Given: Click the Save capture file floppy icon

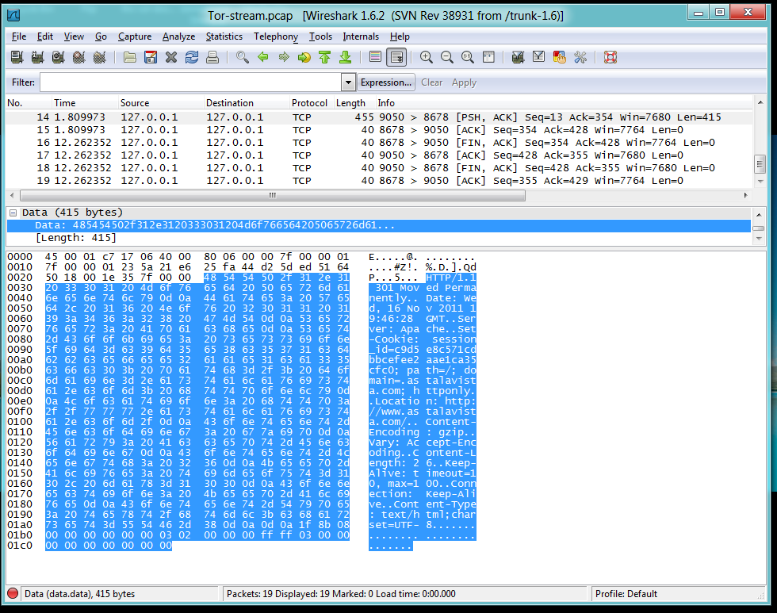Looking at the screenshot, I should [x=151, y=57].
